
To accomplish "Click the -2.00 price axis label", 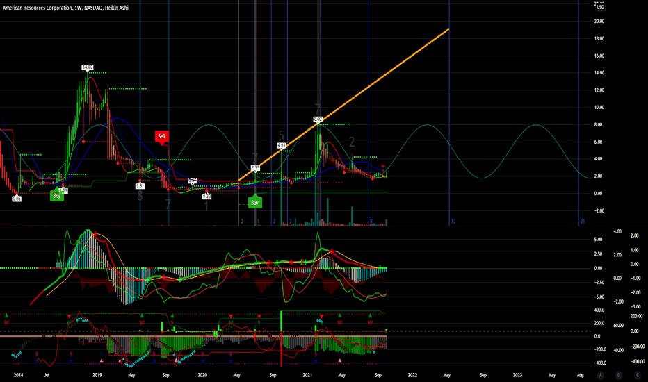I will pyautogui.click(x=599, y=210).
